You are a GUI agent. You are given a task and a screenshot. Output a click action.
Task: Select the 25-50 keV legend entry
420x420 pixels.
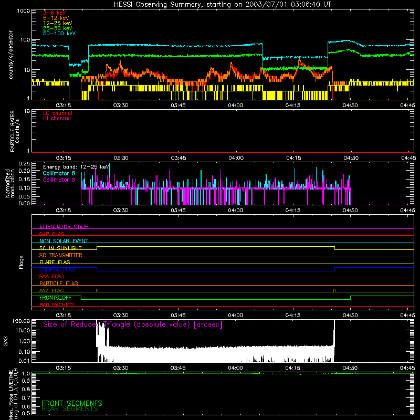[x=57, y=28]
